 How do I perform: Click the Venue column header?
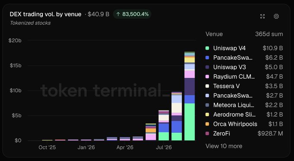click(x=214, y=34)
